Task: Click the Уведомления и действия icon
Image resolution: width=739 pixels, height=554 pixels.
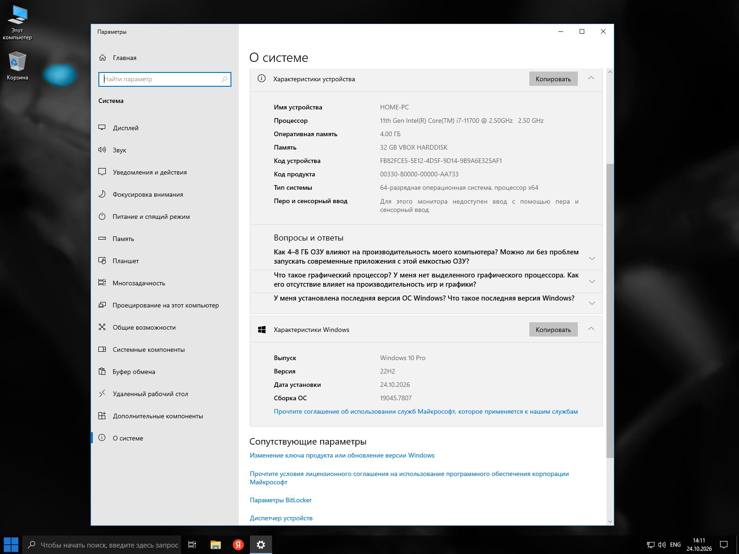Action: pos(102,172)
